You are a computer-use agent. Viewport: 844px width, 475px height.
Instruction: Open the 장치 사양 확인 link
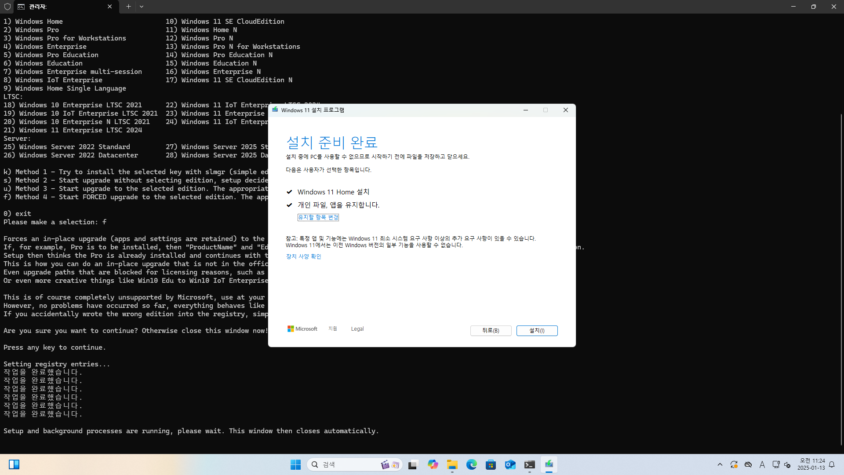pos(303,256)
